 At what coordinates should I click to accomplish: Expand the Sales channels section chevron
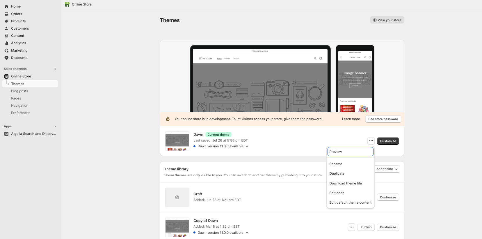tap(55, 69)
